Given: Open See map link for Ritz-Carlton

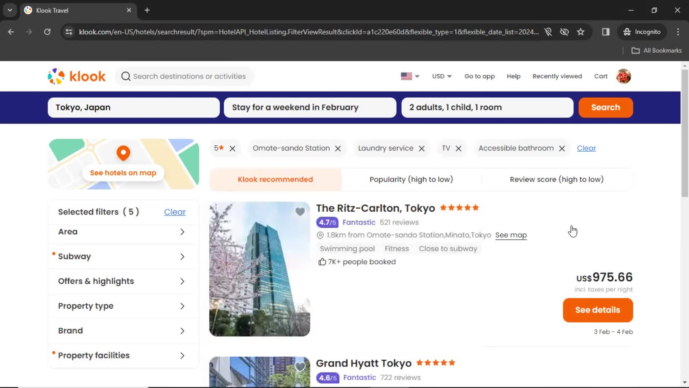Looking at the screenshot, I should click(511, 235).
